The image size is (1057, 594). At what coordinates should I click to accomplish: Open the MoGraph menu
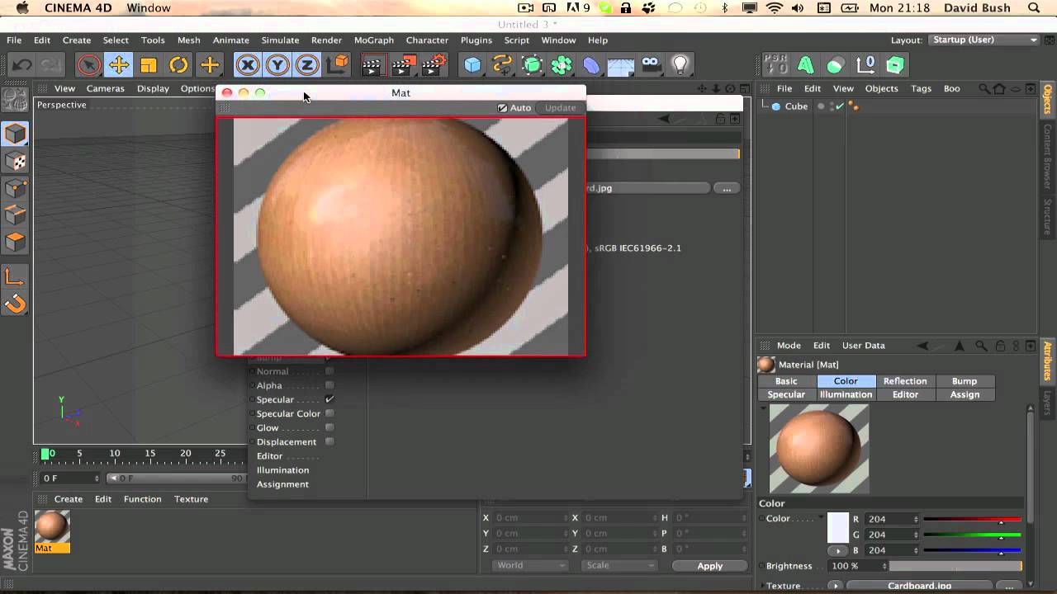(x=373, y=40)
